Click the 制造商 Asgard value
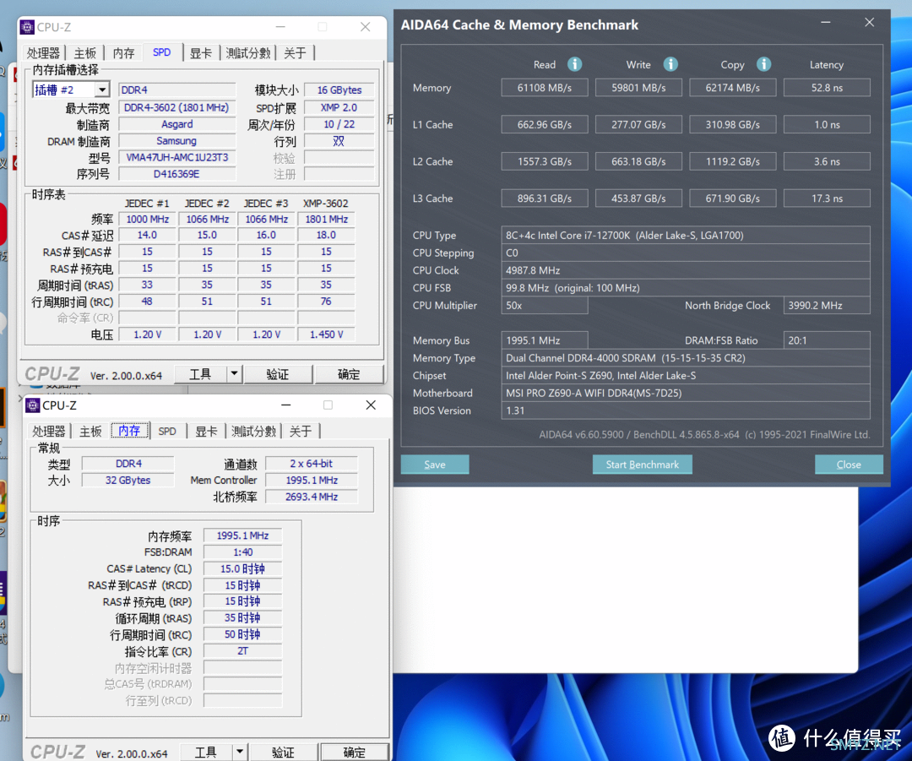 pos(177,124)
